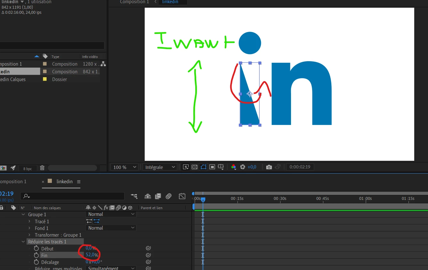428x270 pixels.
Task: Click the 8 bpc color depth button
Action: click(x=28, y=168)
